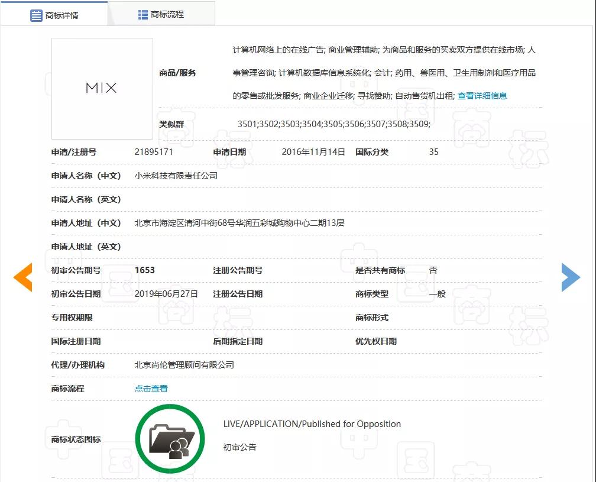This screenshot has height=482, width=596.
Task: Click the 类似群 label
Action: [171, 124]
